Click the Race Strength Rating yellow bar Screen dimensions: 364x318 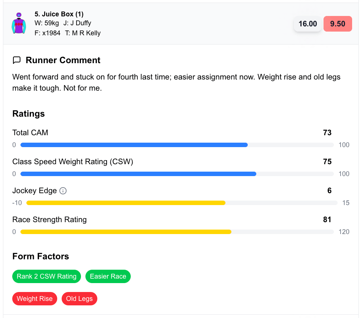coord(126,231)
